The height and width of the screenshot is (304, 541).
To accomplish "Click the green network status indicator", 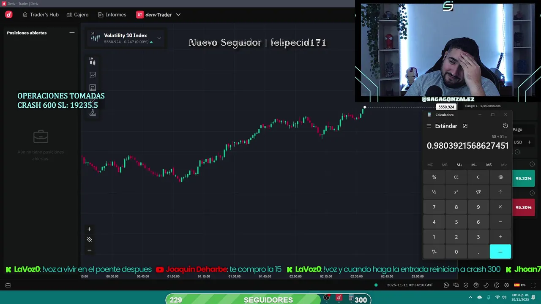I will pos(376,285).
